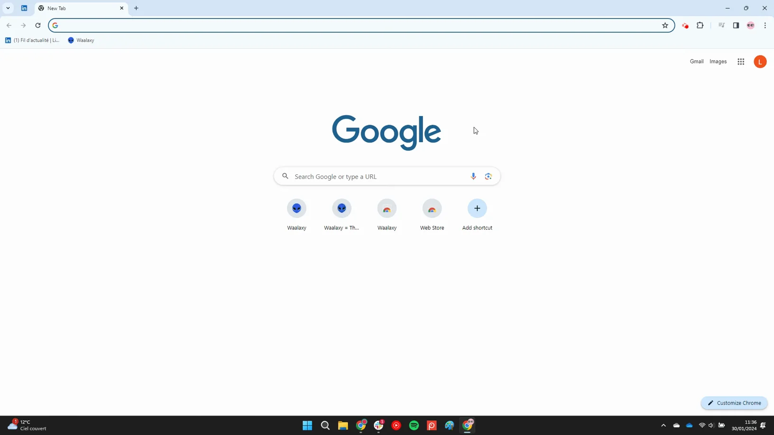The height and width of the screenshot is (435, 774).
Task: Open the Waalaxy shortcut with the rainbow icon
Action: coord(387,215)
